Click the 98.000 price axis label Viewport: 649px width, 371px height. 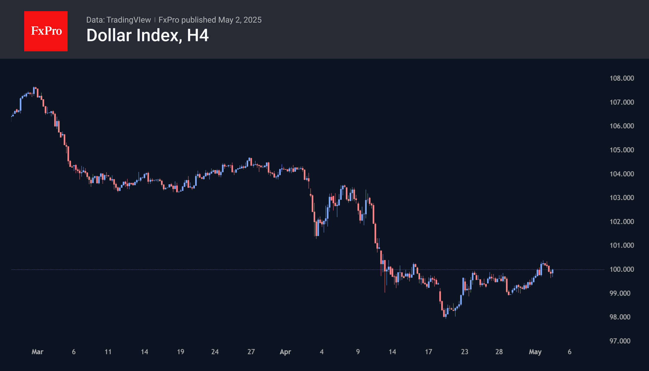pyautogui.click(x=620, y=317)
